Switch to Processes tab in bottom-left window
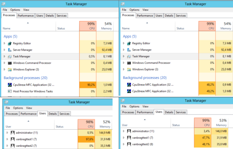Image resolution: width=233 pixels, height=149 pixels. (12, 114)
